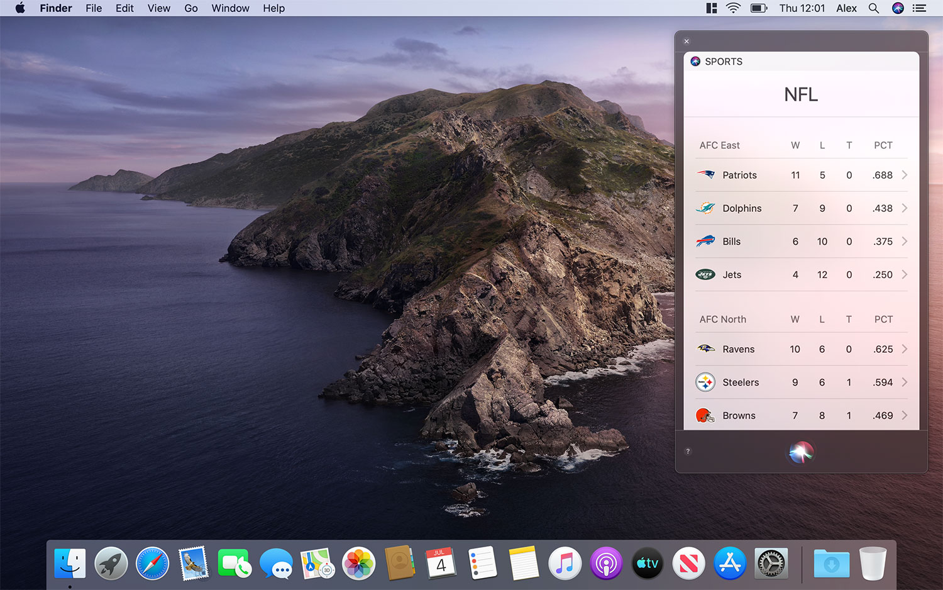Expand the Browns row details
This screenshot has width=943, height=590.
[x=904, y=415]
